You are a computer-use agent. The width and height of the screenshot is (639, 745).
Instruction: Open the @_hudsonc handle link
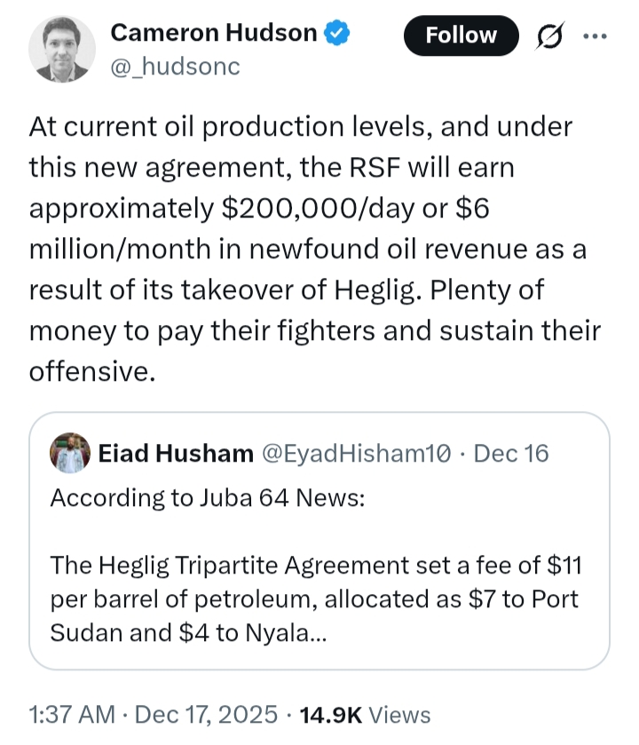click(x=175, y=67)
